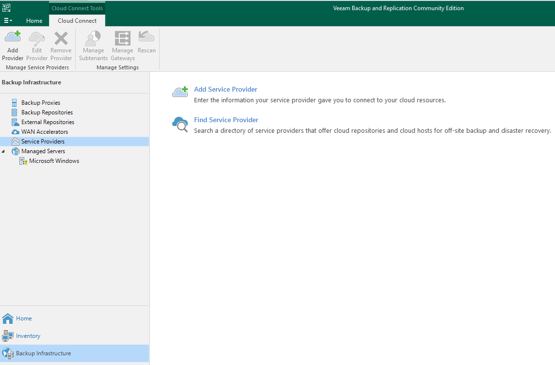Click the Manage Settings group label
The height and width of the screenshot is (365, 555).
[x=117, y=67]
